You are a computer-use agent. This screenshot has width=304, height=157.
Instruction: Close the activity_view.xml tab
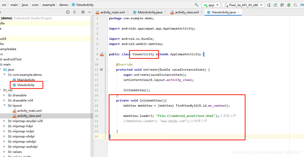pyautogui.click(x=202, y=12)
